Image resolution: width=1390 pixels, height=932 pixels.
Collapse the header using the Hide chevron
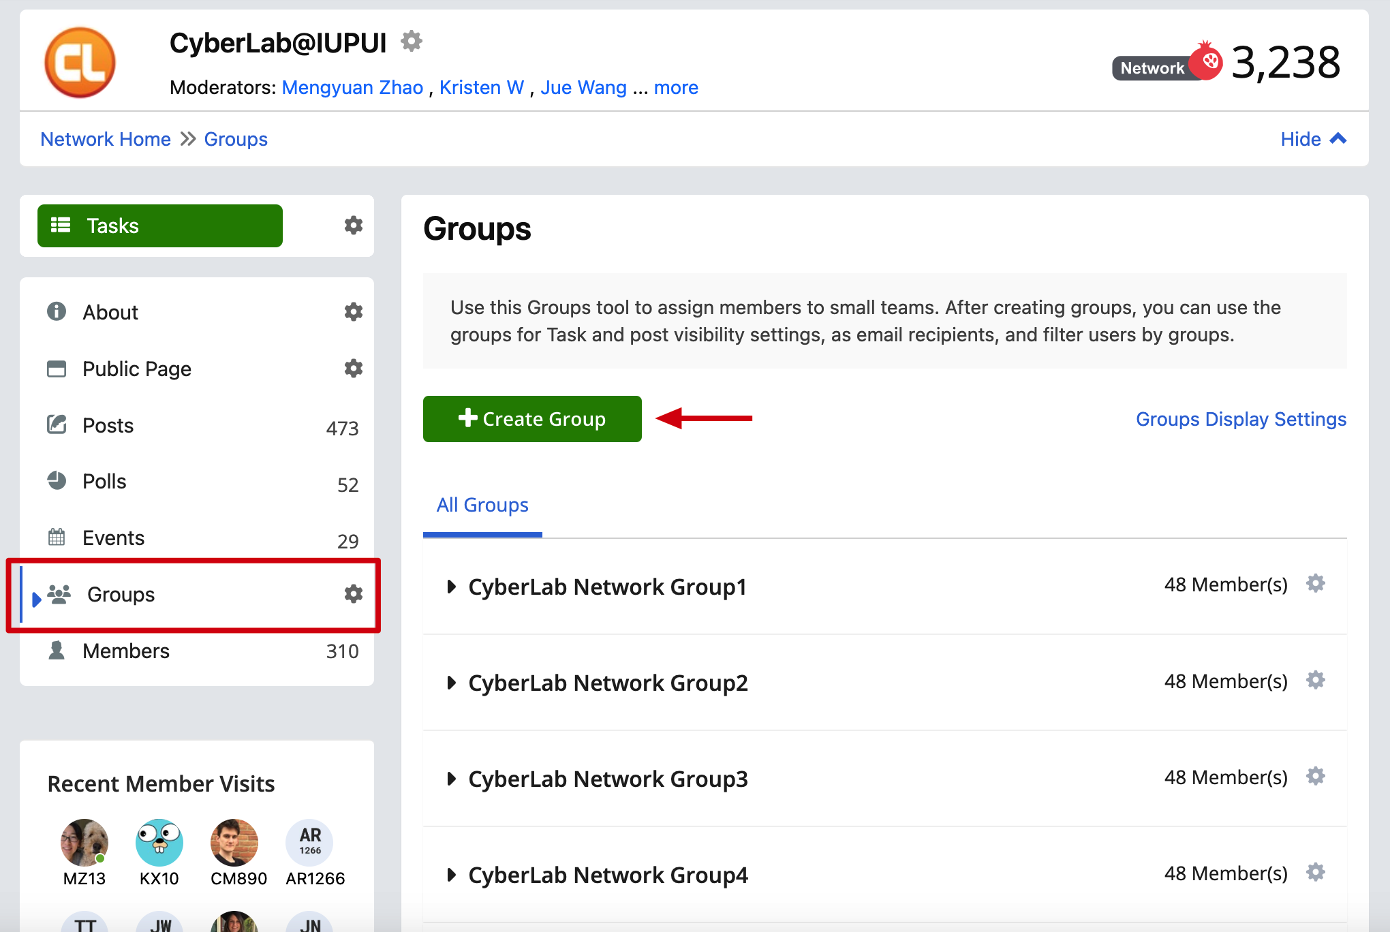pos(1312,139)
